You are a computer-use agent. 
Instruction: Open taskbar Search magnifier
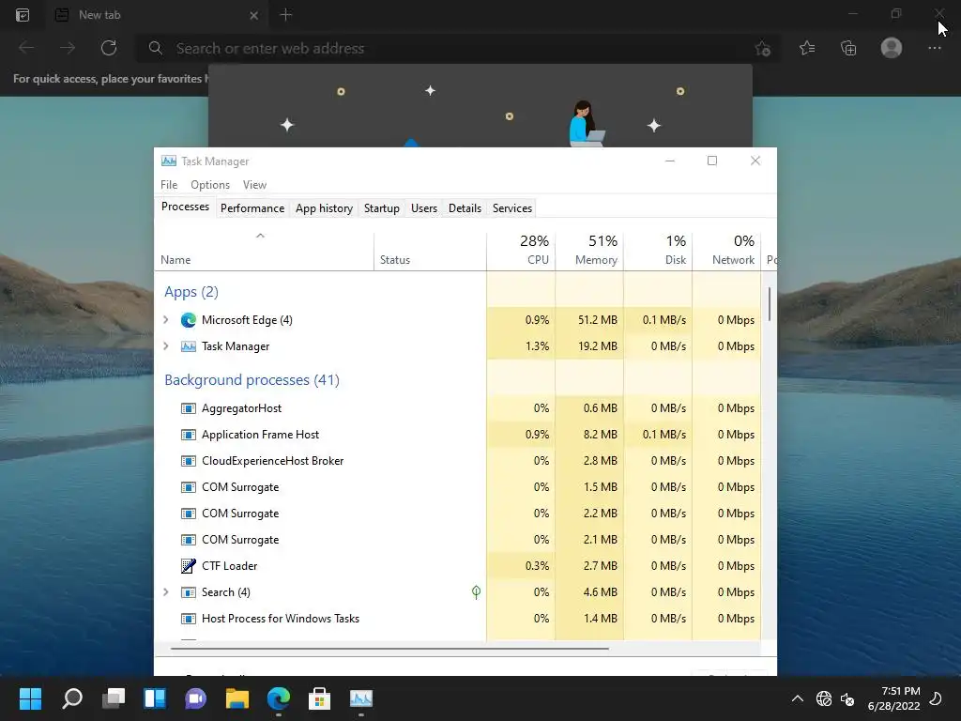tap(72, 698)
